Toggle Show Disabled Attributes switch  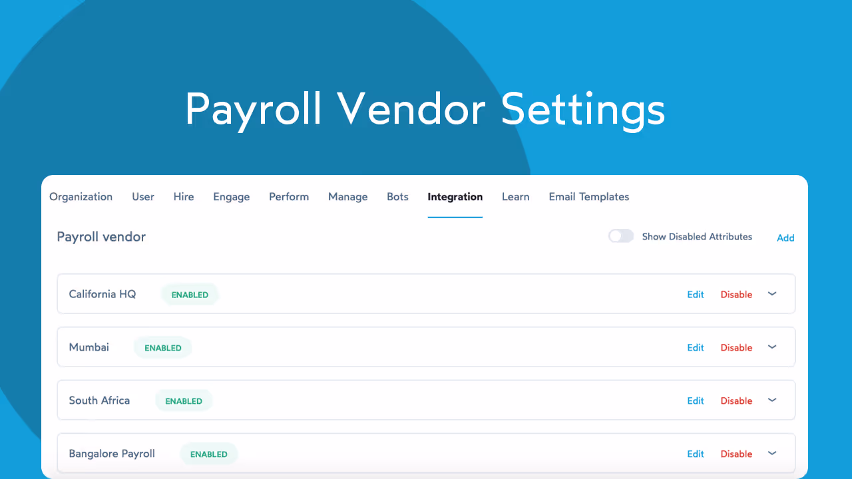click(620, 236)
